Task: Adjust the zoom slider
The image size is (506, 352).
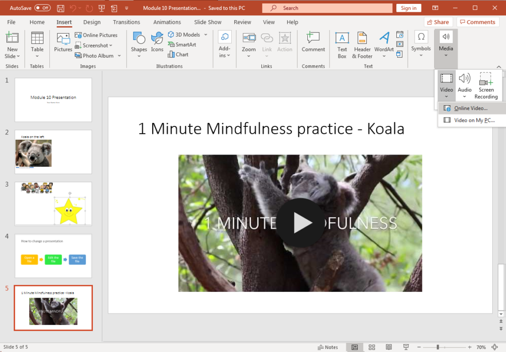Action: [437, 347]
